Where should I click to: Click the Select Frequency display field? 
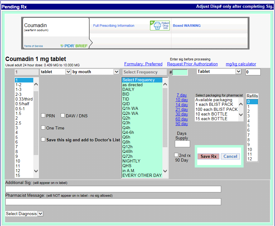tap(145, 72)
